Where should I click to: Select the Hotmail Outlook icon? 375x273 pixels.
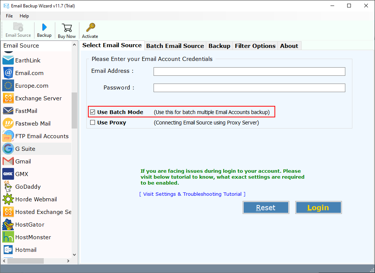8,250
